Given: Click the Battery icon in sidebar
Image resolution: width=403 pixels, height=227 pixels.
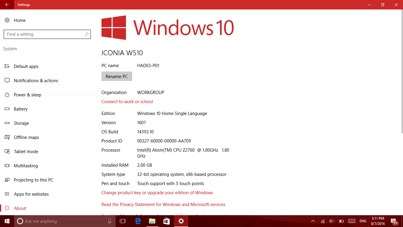Looking at the screenshot, I should coord(7,109).
